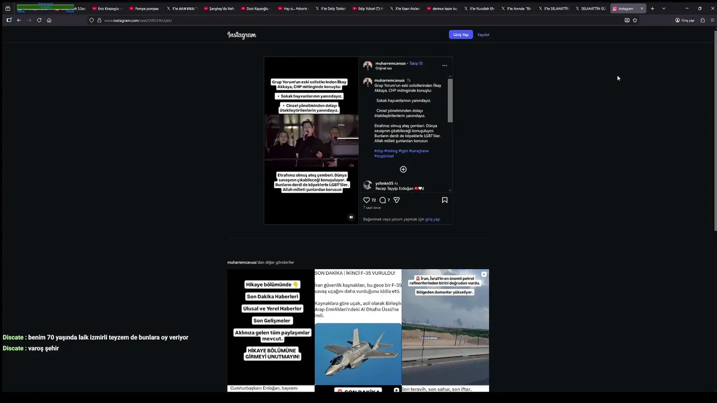Viewport: 717px width, 403px height.
Task: Open comments via the speech bubble icon
Action: point(383,200)
